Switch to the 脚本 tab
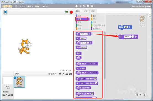The height and width of the screenshot is (101, 153). (78, 11)
